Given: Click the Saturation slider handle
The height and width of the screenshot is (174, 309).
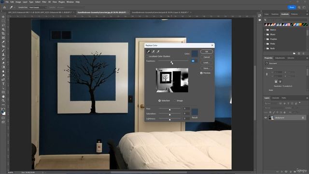Looking at the screenshot, I should [x=169, y=115].
